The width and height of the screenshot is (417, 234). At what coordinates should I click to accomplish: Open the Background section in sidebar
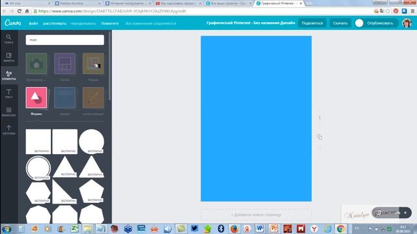click(8, 112)
